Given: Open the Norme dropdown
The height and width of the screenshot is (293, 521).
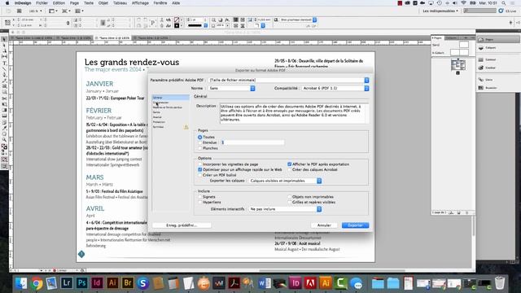Looking at the screenshot, I should 232,88.
